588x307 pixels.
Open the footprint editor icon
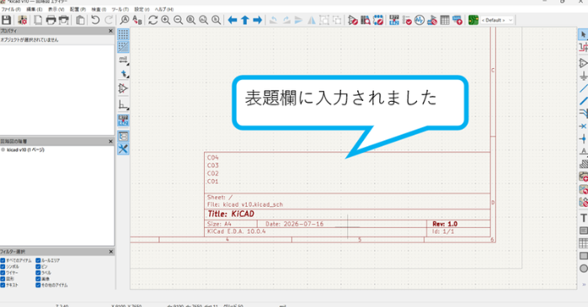click(378, 20)
